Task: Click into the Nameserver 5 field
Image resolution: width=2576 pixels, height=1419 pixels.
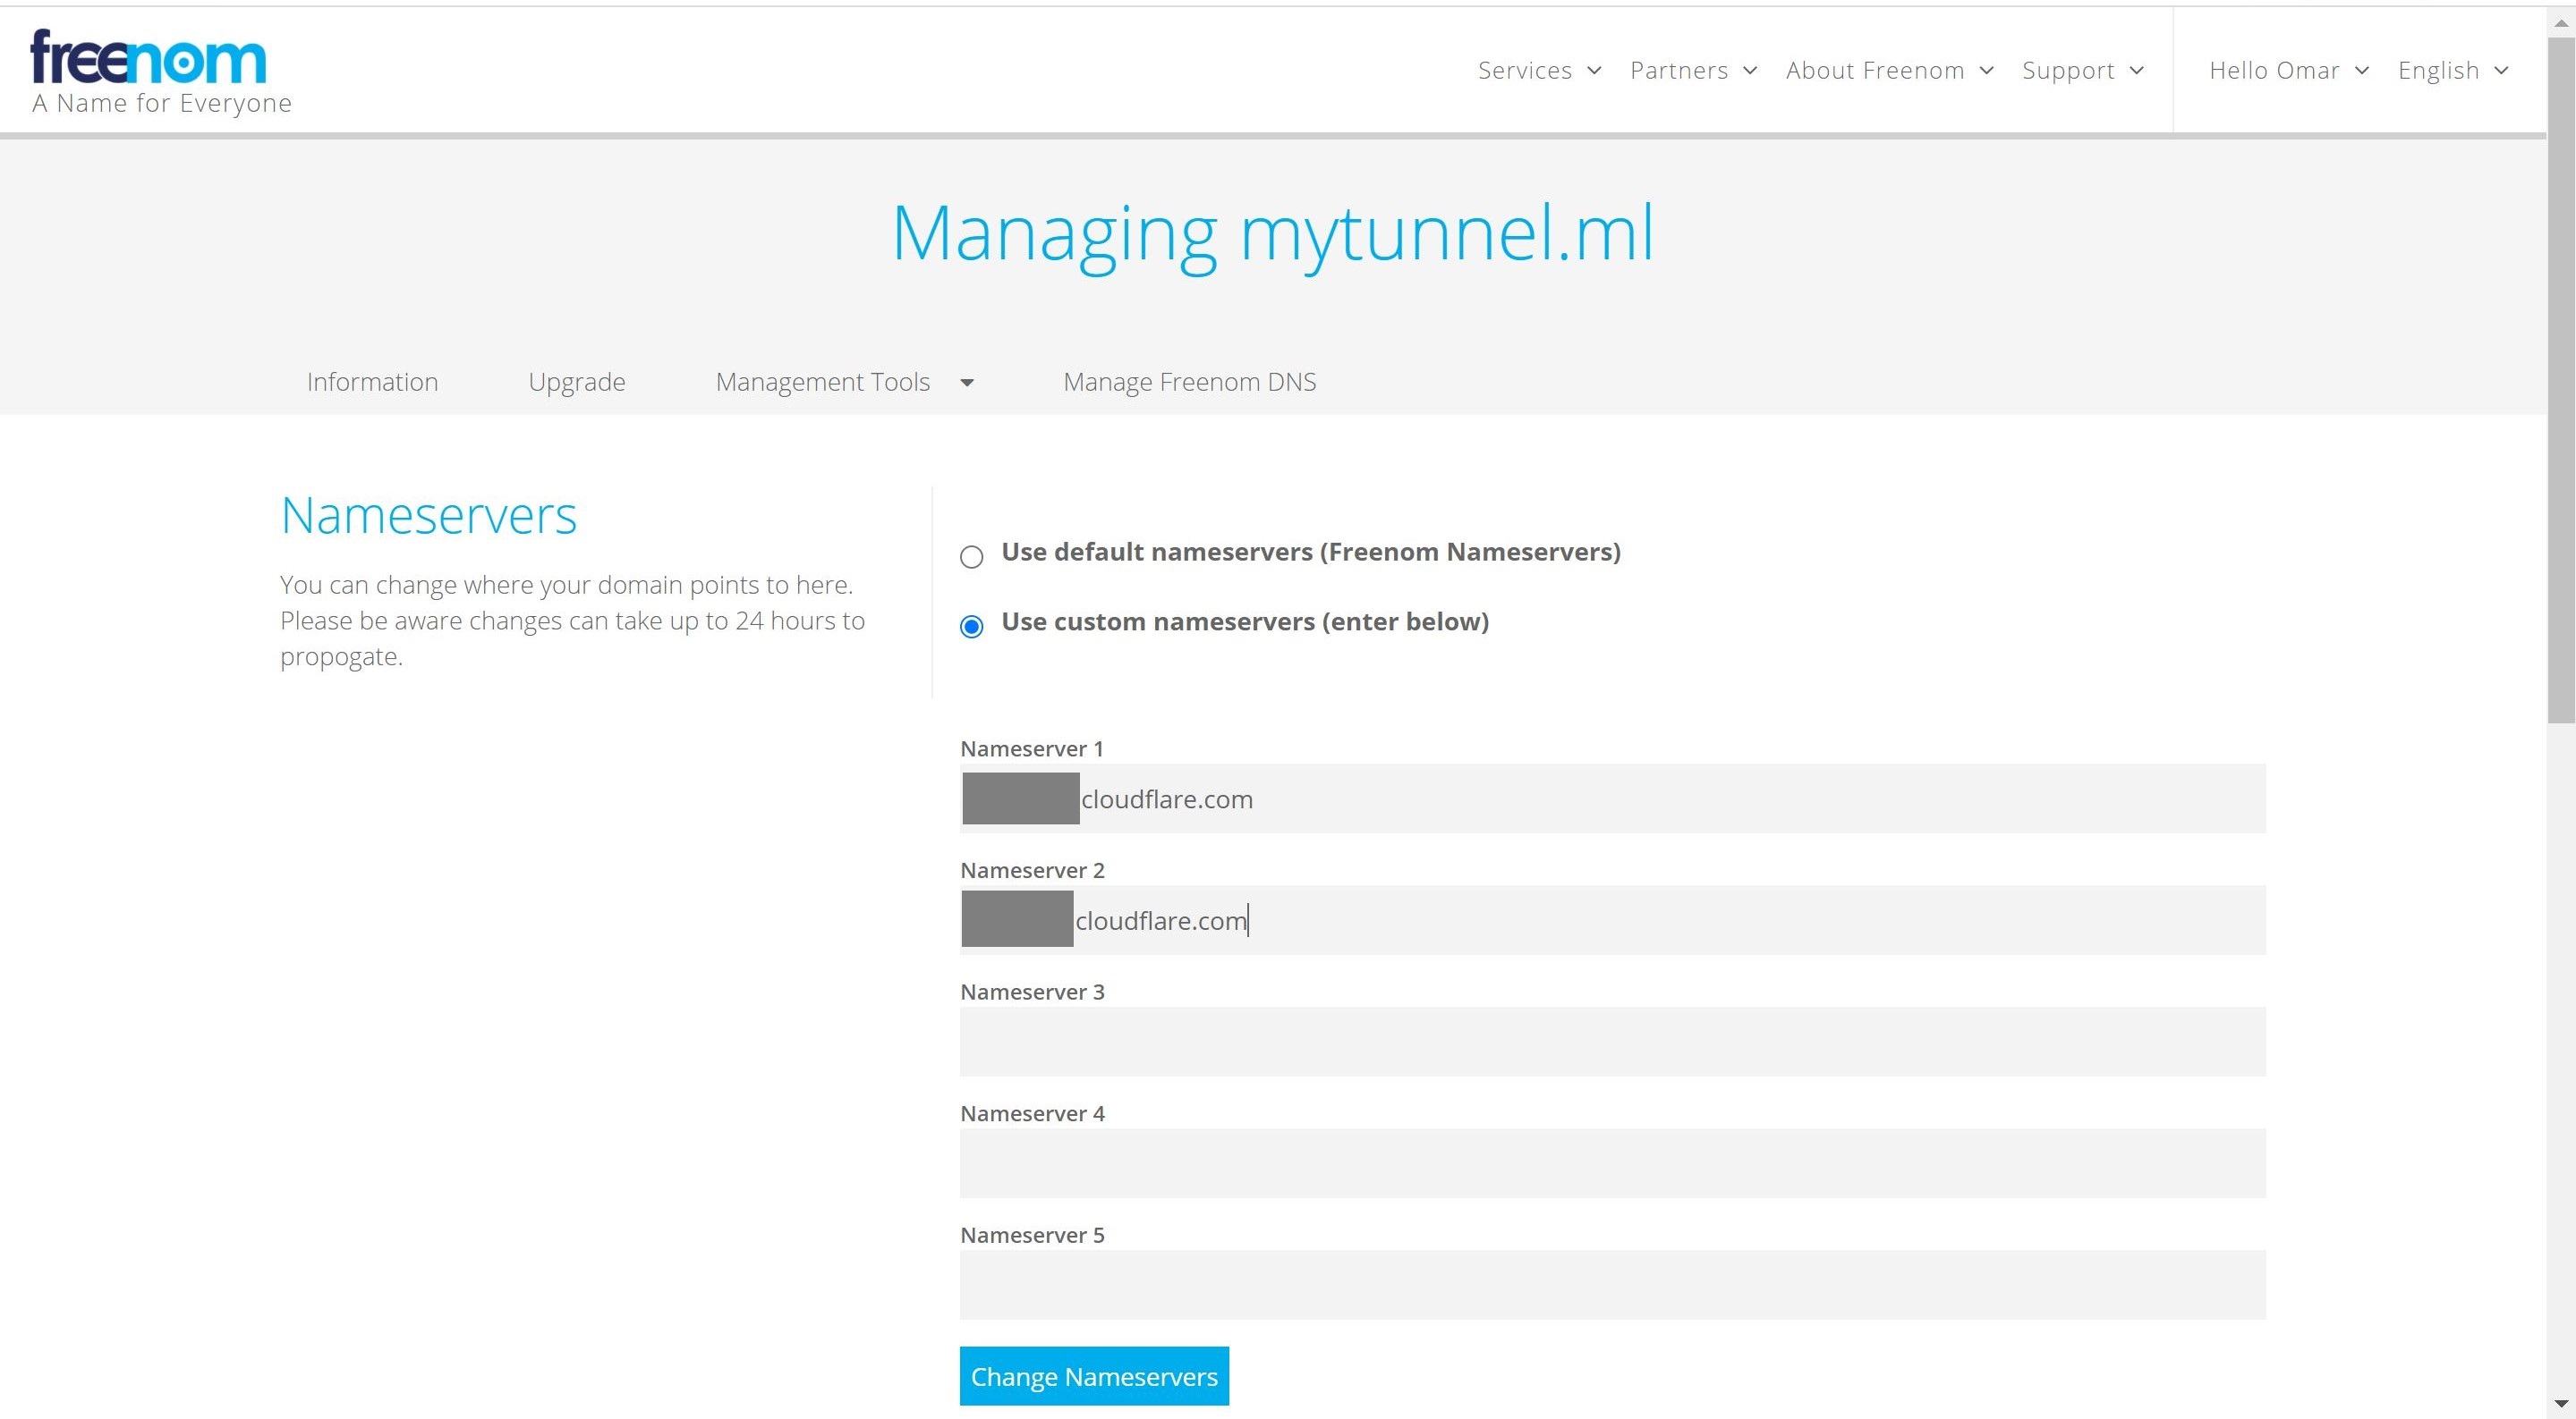Action: [x=1612, y=1285]
